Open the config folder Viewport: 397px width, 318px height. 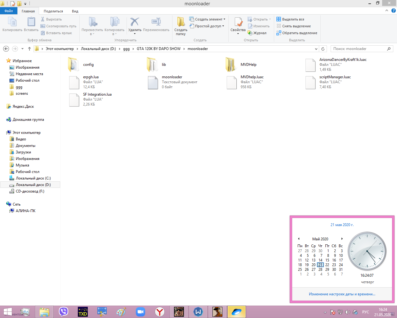click(x=74, y=65)
